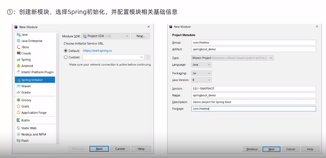Click the module type list scrollbar
Image resolution: width=326 pixels, height=158 pixels.
(x=58, y=88)
